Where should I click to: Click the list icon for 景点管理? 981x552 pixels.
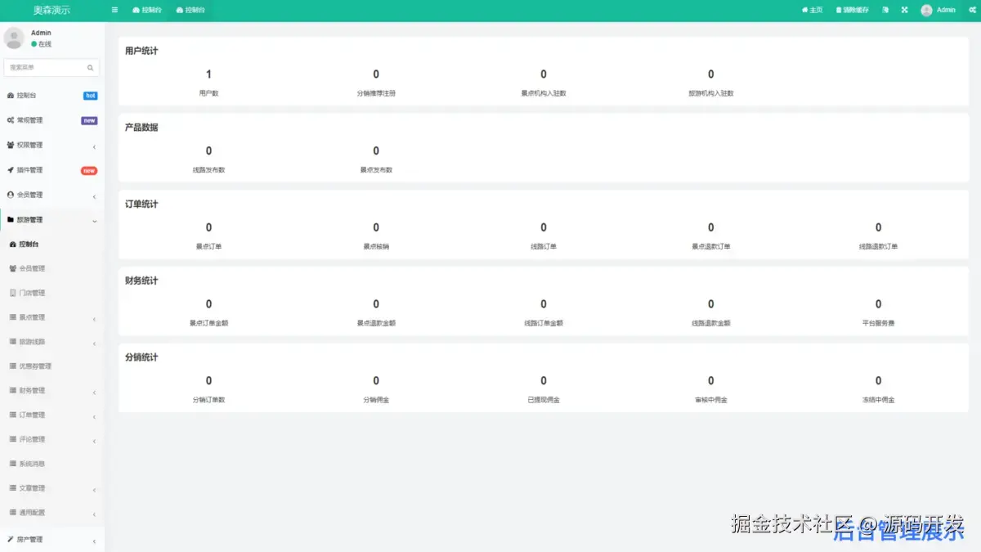click(x=13, y=317)
